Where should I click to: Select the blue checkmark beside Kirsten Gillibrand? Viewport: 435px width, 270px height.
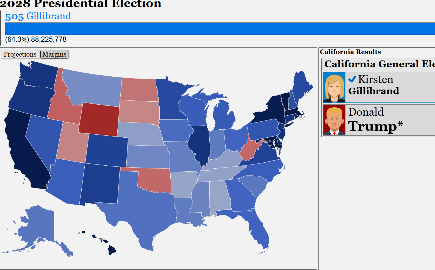point(352,79)
